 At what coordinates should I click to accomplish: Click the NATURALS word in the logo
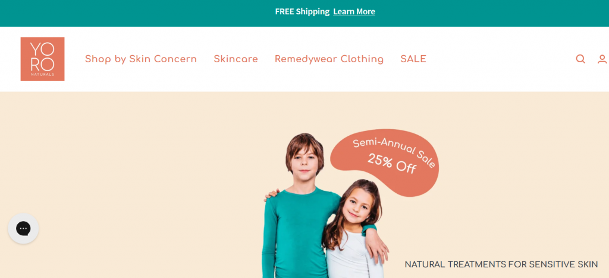click(42, 74)
